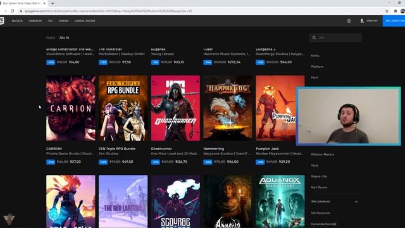The width and height of the screenshot is (405, 228).
Task: Click the $27,00 CARRION price
Action: coord(75,162)
